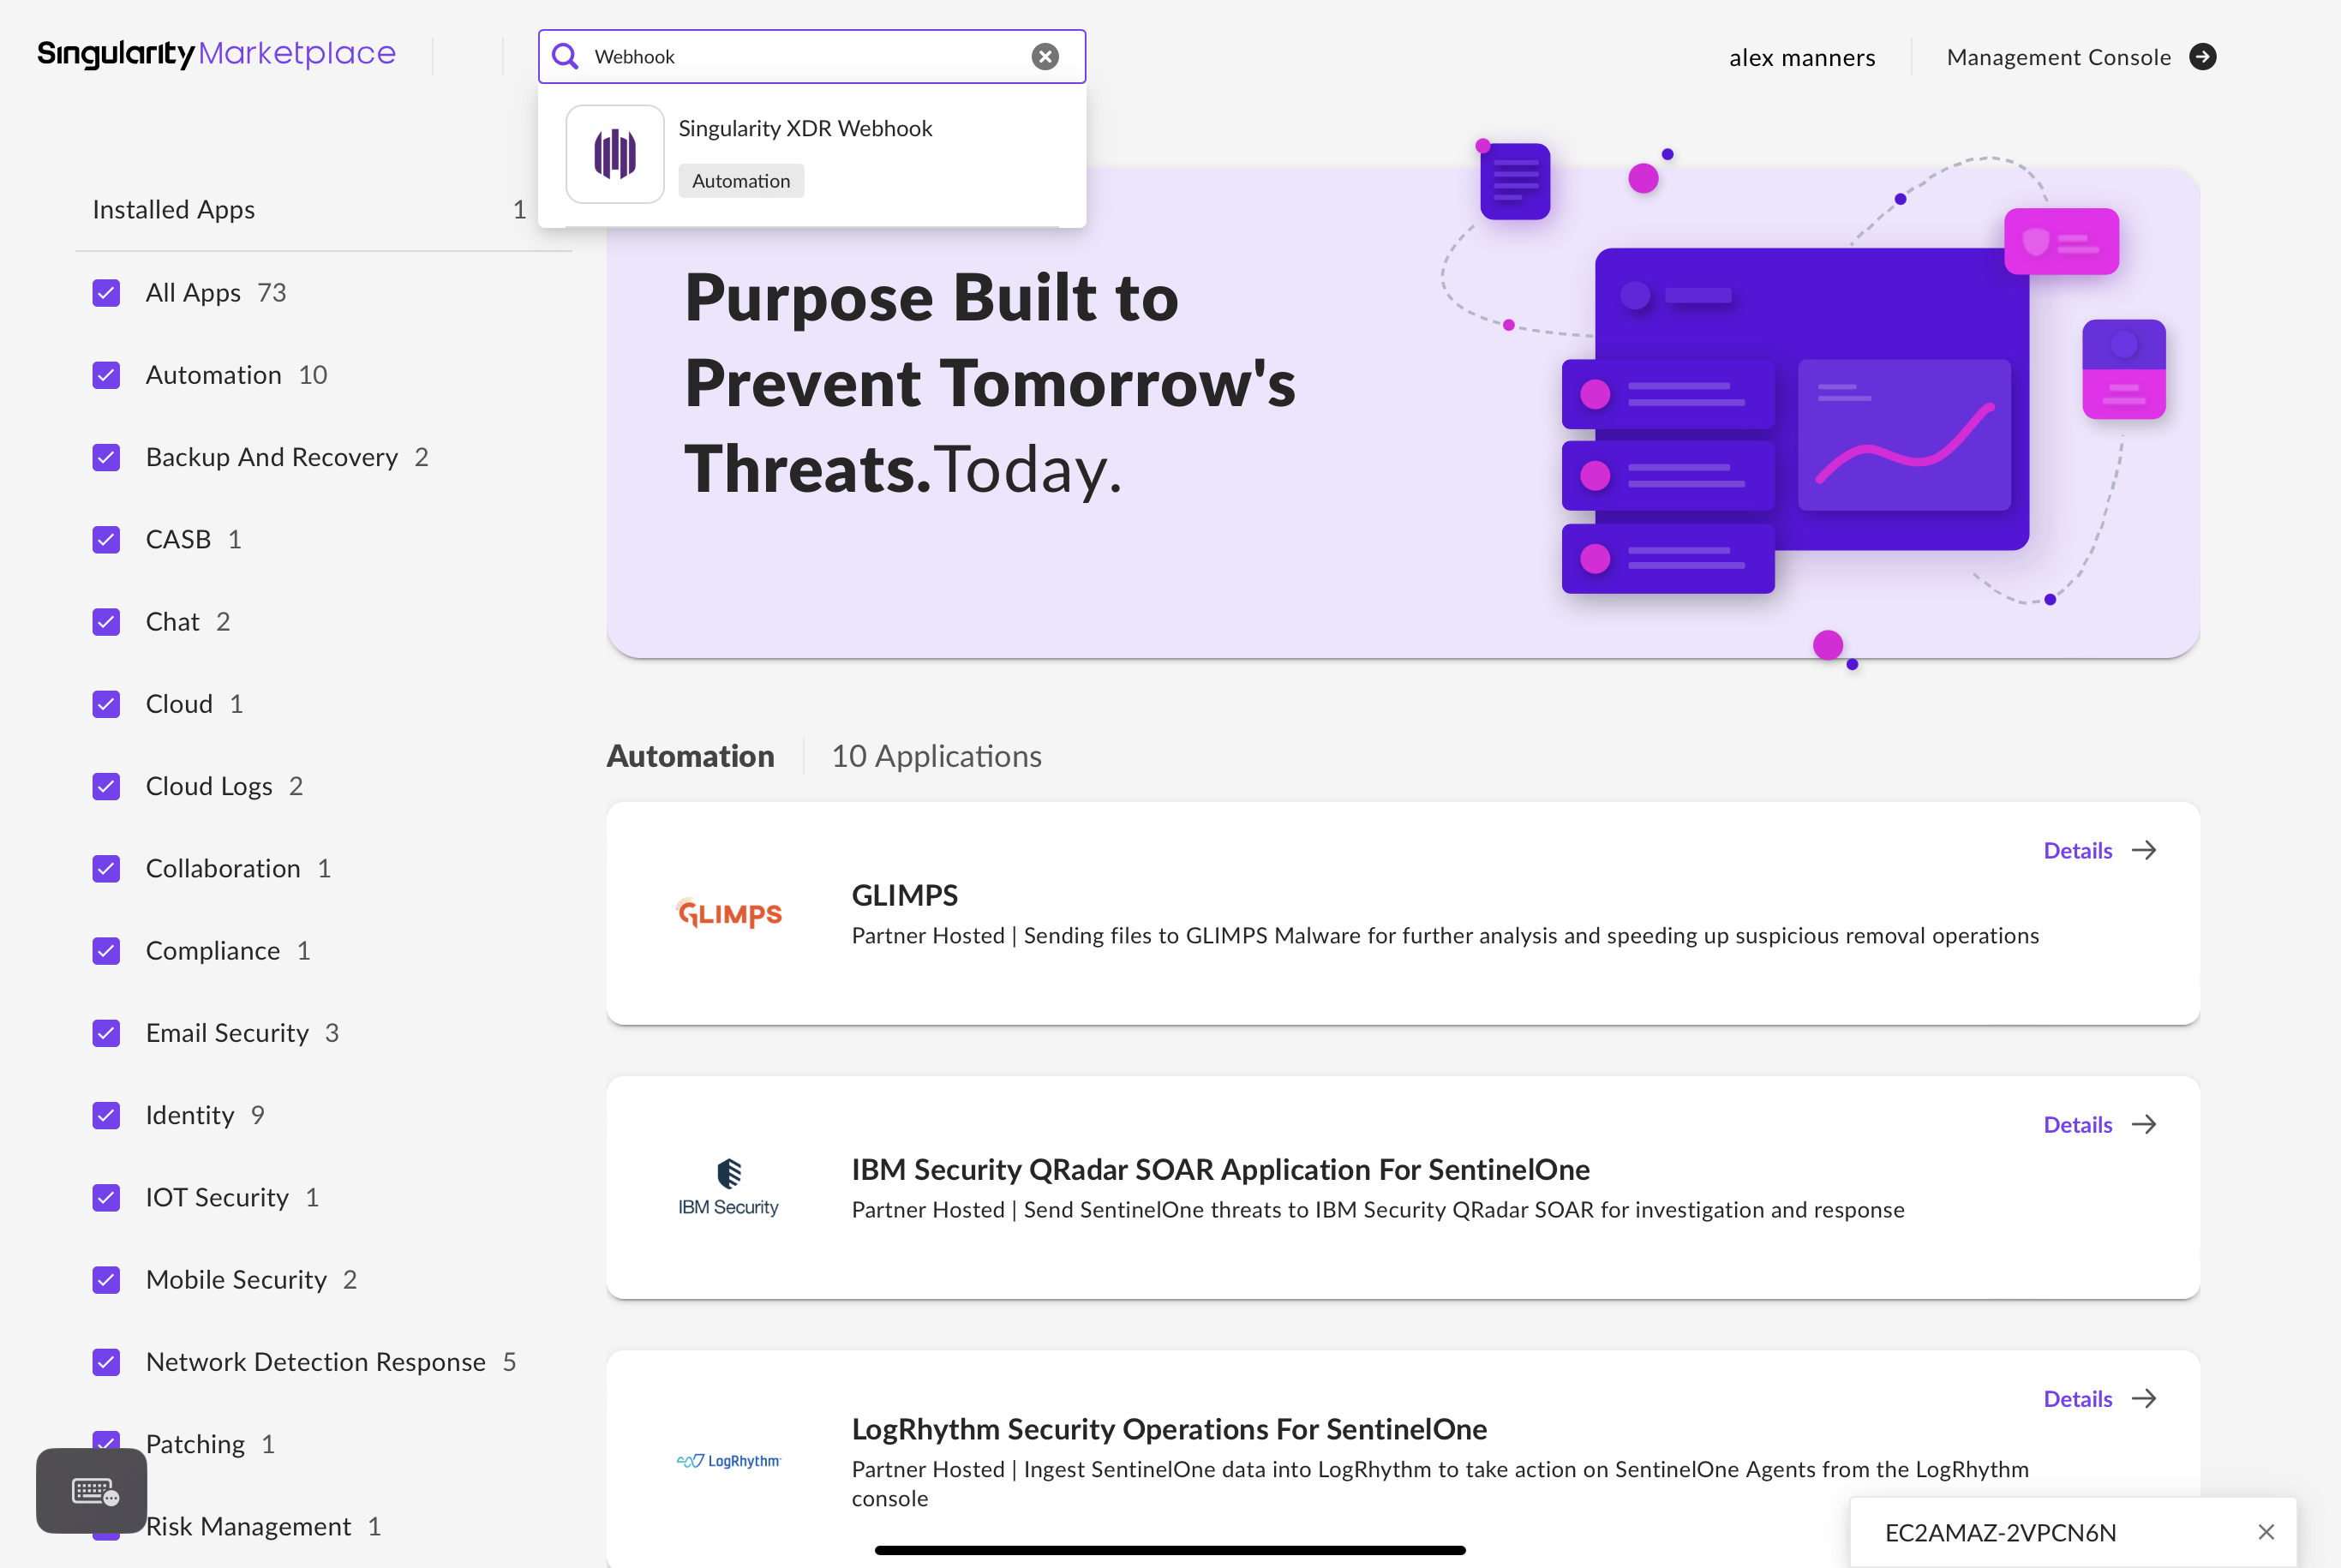Click the Singularity Marketplace logo
This screenshot has width=2341, height=1568.
pyautogui.click(x=216, y=53)
